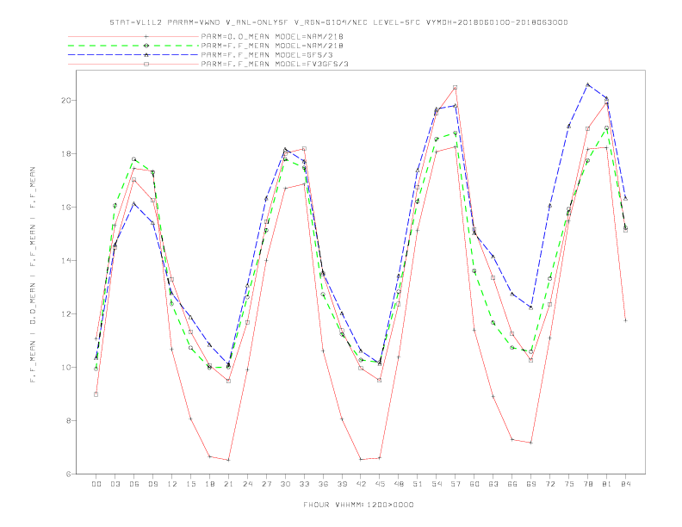The width and height of the screenshot is (682, 527).
Task: Click x-axis forecast hour label 30
Action: (285, 484)
